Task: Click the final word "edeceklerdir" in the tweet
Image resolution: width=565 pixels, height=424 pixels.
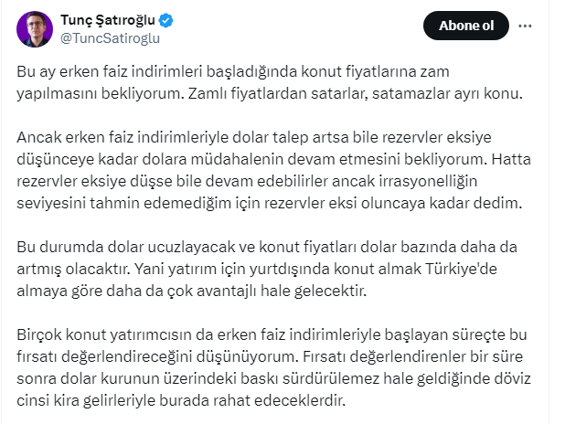Action: point(305,400)
